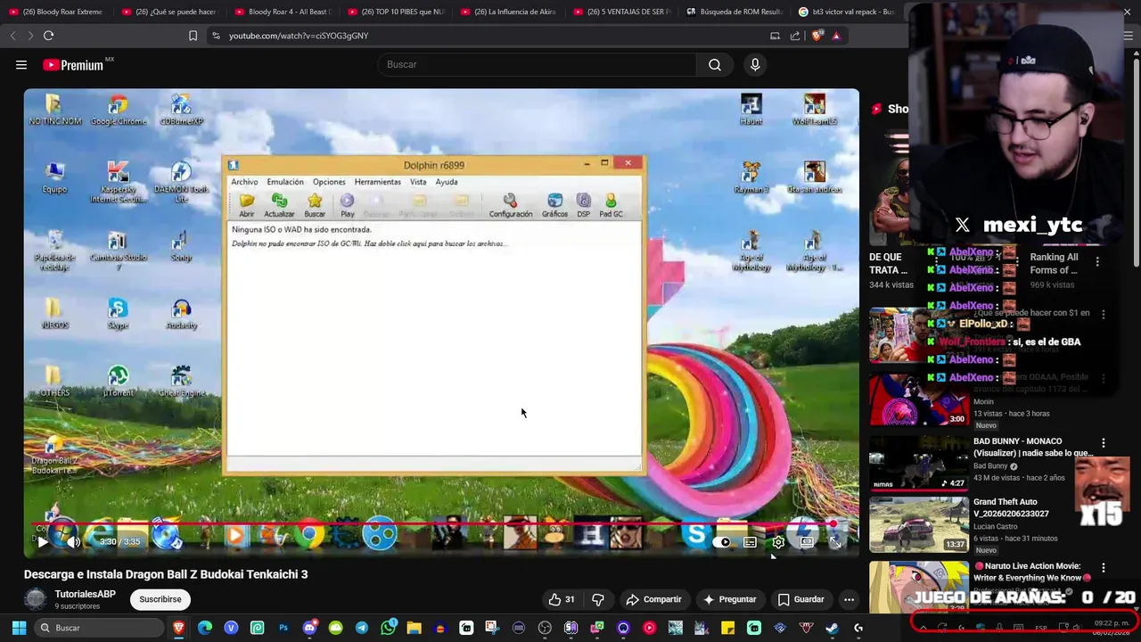Switch to the bt3 victor val repack tab
This screenshot has height=642, width=1141.
pos(846,12)
